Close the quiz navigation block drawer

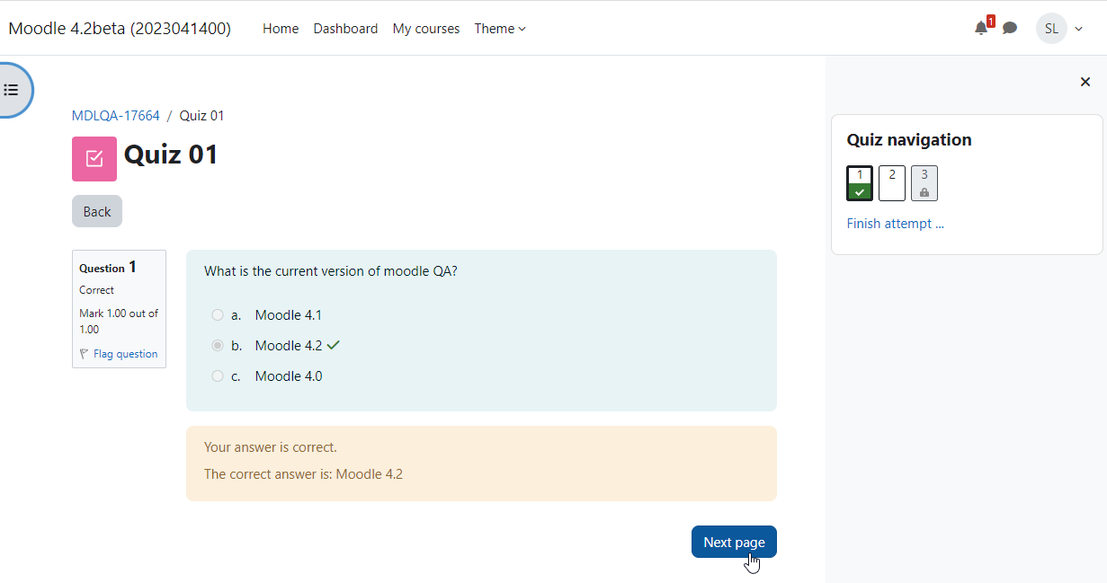point(1085,82)
